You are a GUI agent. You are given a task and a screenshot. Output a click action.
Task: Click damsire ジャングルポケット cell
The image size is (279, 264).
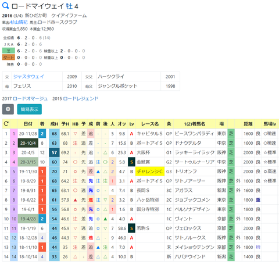click(x=128, y=86)
